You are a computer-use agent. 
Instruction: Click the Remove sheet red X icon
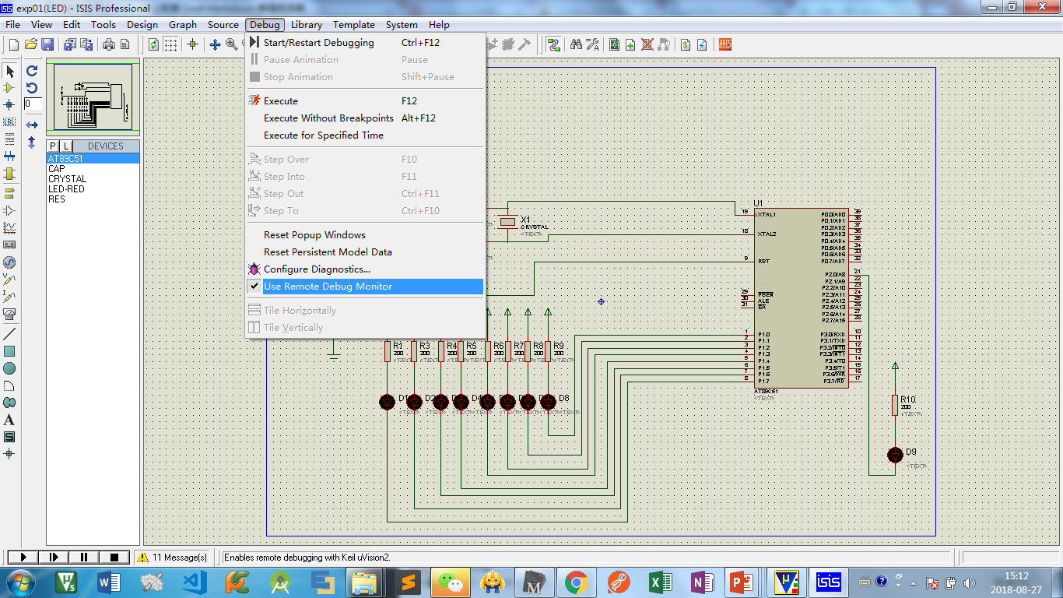(x=647, y=44)
